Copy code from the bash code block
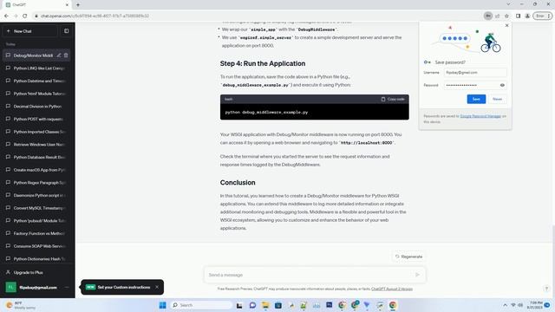 pyautogui.click(x=393, y=99)
